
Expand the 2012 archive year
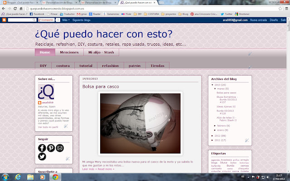[213, 136]
